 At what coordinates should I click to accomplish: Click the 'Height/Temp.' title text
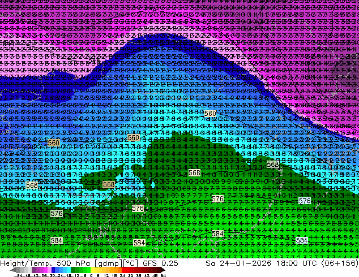[x=25, y=263]
